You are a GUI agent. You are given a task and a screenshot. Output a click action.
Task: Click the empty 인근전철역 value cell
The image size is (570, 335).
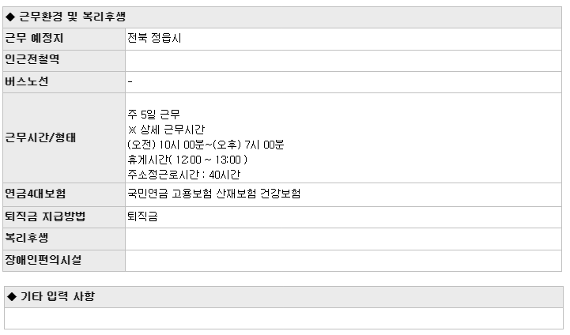[x=344, y=61]
